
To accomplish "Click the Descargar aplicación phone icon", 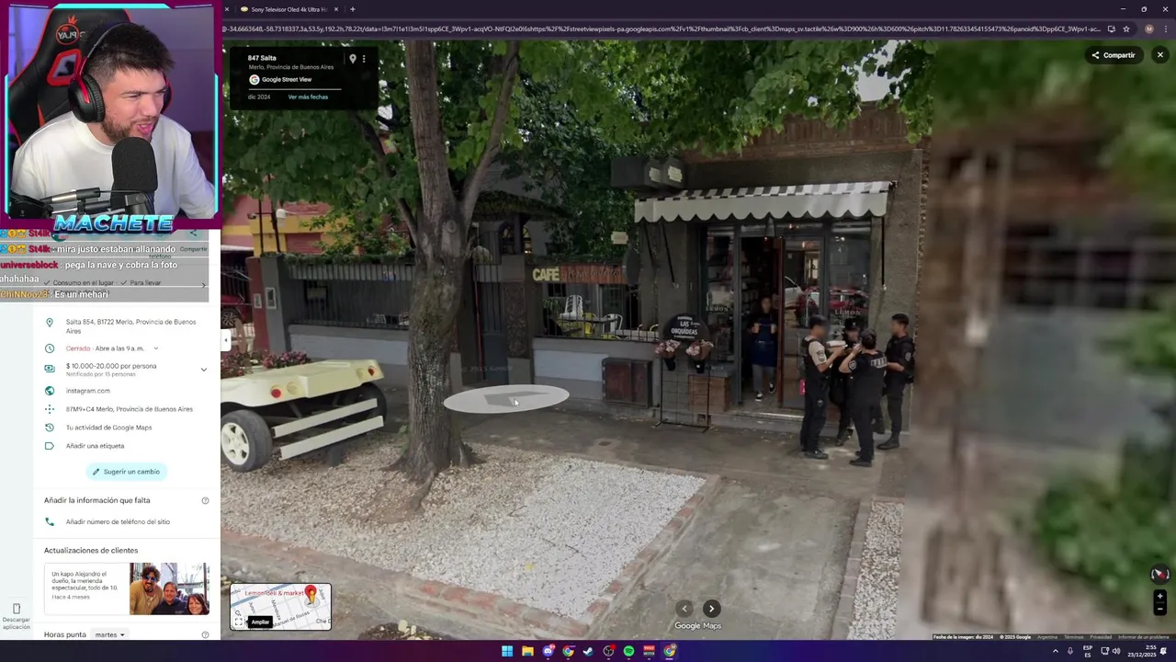I will coord(16,609).
